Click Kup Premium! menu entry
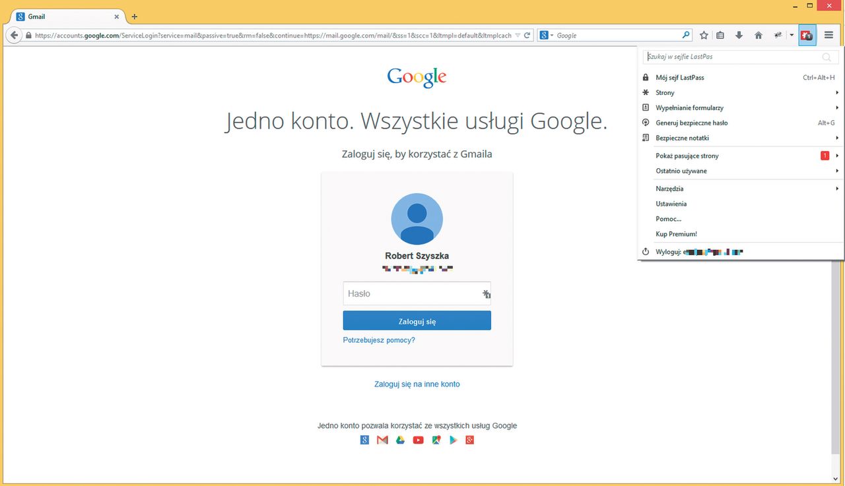845x486 pixels. click(740, 235)
